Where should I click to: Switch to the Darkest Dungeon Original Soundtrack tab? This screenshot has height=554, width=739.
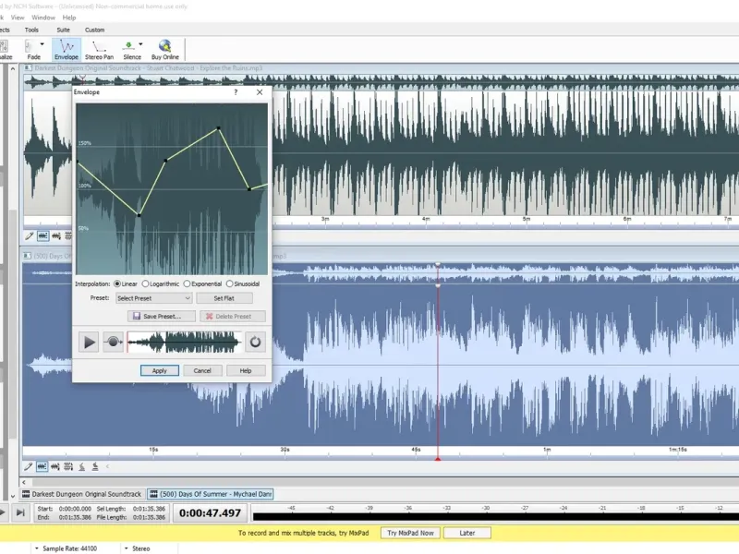(82, 494)
